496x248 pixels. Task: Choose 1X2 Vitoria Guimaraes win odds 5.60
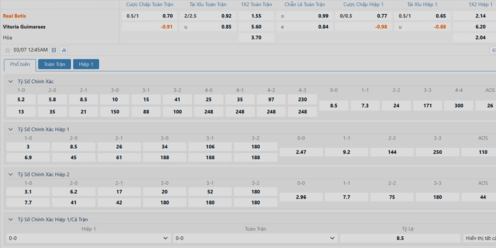pyautogui.click(x=256, y=27)
